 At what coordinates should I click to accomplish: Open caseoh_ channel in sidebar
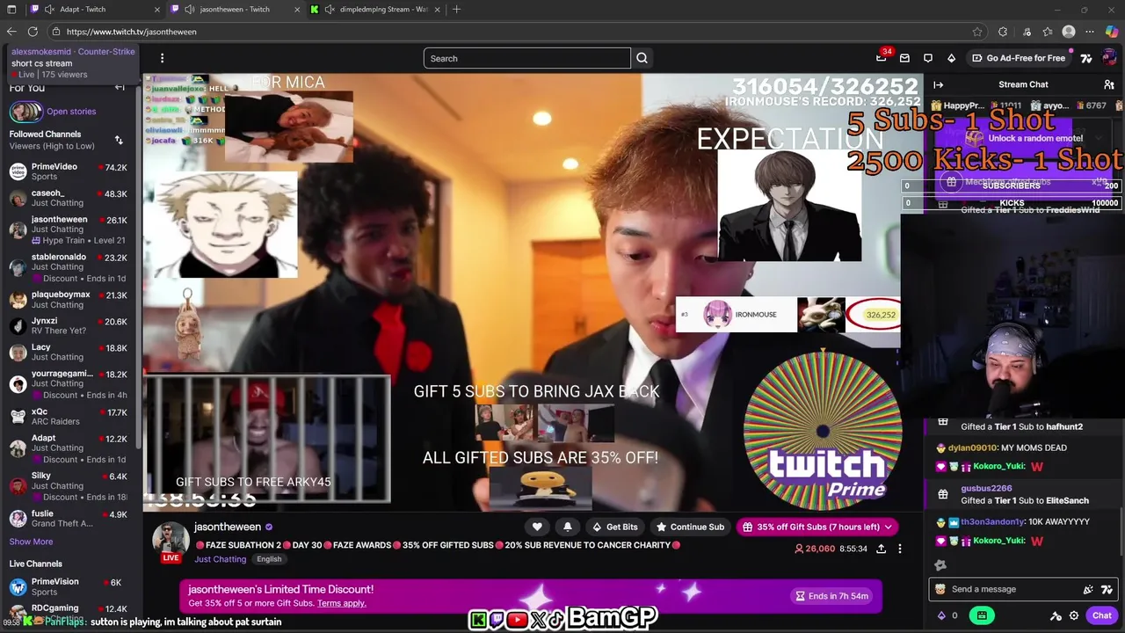click(69, 198)
